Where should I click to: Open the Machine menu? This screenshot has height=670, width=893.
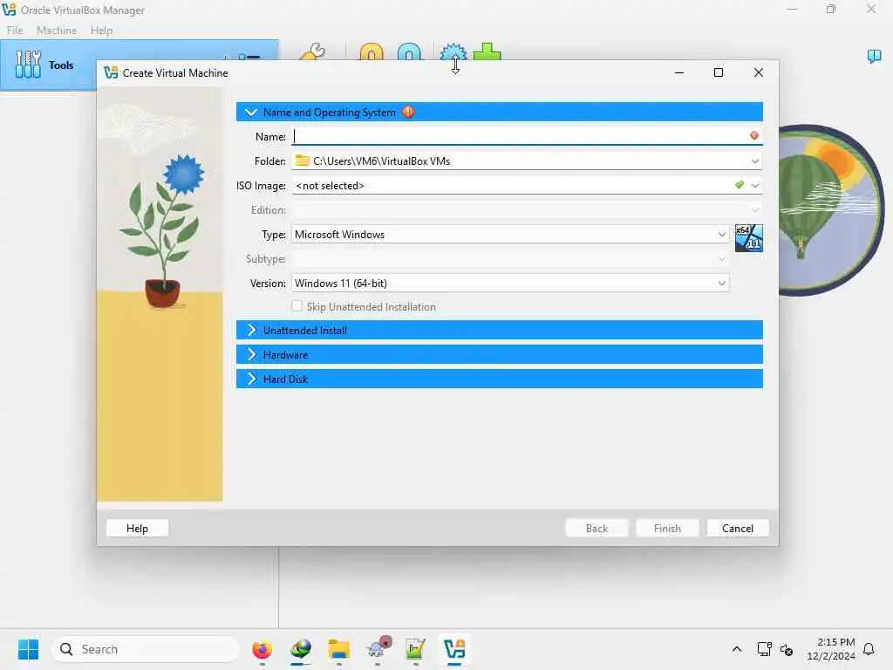tap(57, 31)
